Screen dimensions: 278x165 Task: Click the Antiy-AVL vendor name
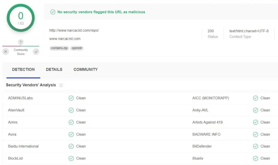click(200, 110)
